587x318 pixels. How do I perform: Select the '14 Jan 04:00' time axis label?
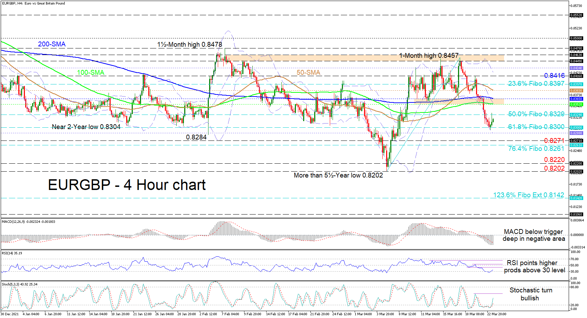98,314
